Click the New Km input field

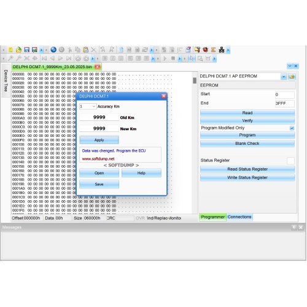99,128
